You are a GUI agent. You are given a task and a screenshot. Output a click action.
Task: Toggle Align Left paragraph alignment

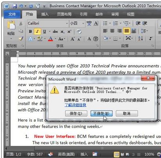105,31
